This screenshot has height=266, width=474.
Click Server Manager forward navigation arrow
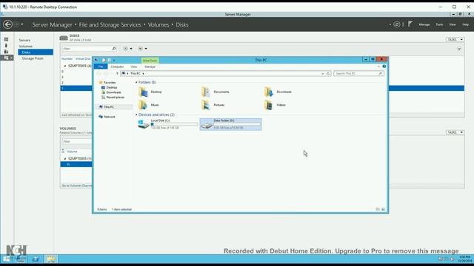(16, 24)
